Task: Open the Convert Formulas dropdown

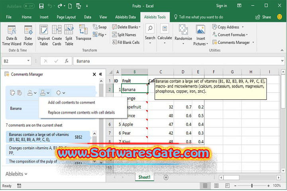Action: 247,35
